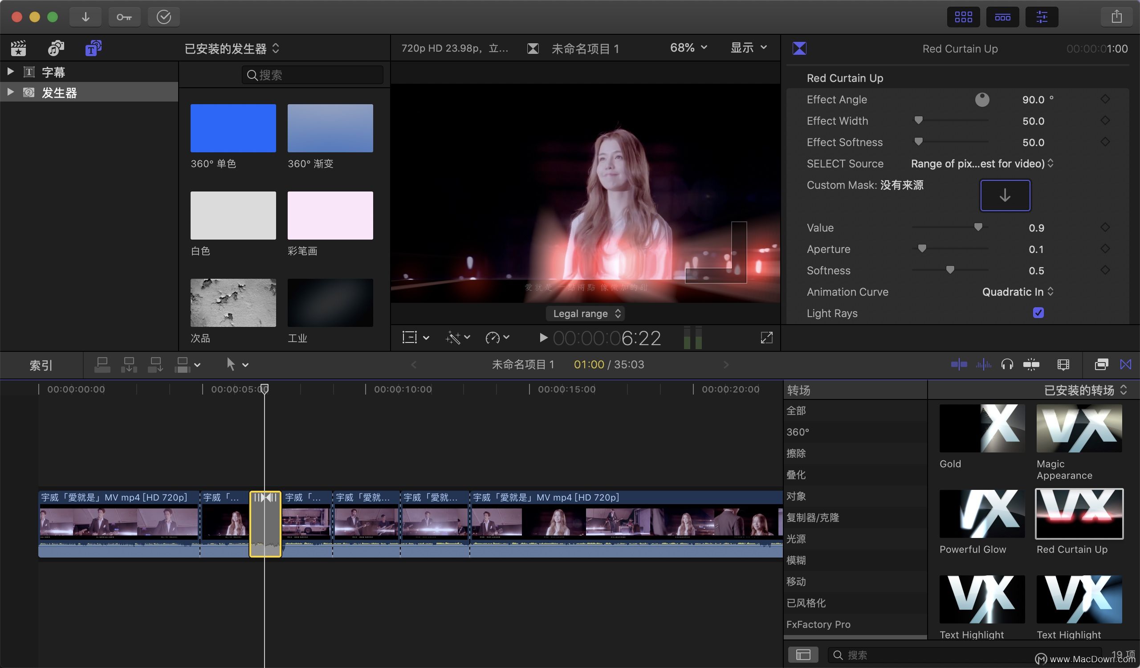Screen dimensions: 1140x668
Task: Open the photos and audio sidebar icon
Action: 56,48
